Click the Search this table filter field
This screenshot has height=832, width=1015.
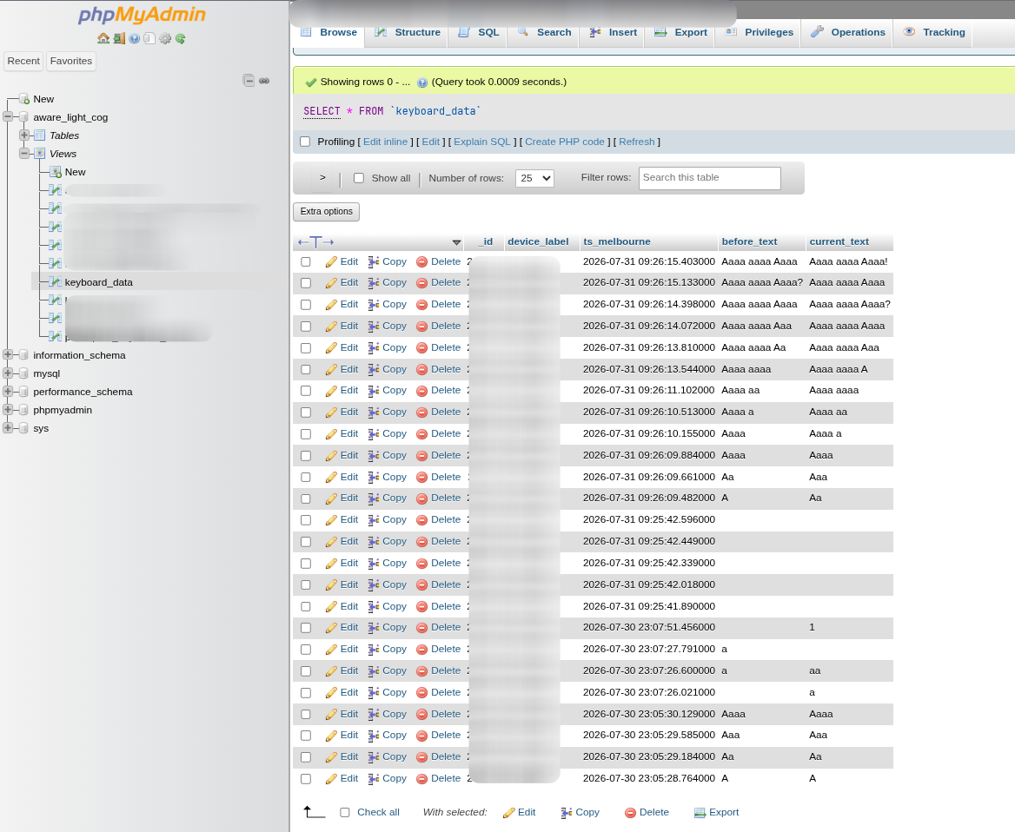pos(709,178)
